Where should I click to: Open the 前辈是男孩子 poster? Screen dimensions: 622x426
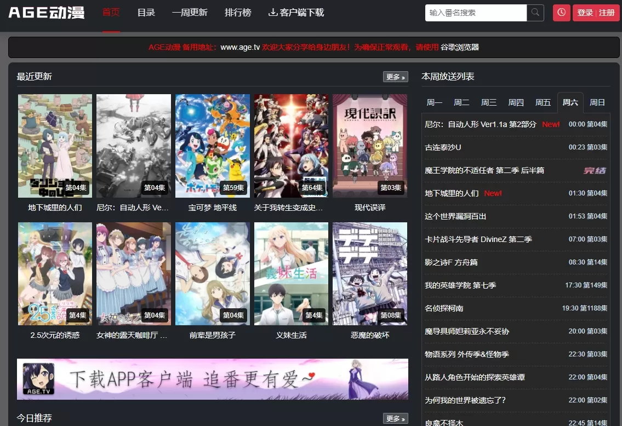[x=212, y=274]
